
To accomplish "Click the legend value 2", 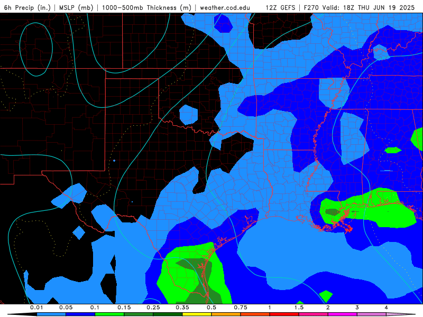I will (x=328, y=307).
